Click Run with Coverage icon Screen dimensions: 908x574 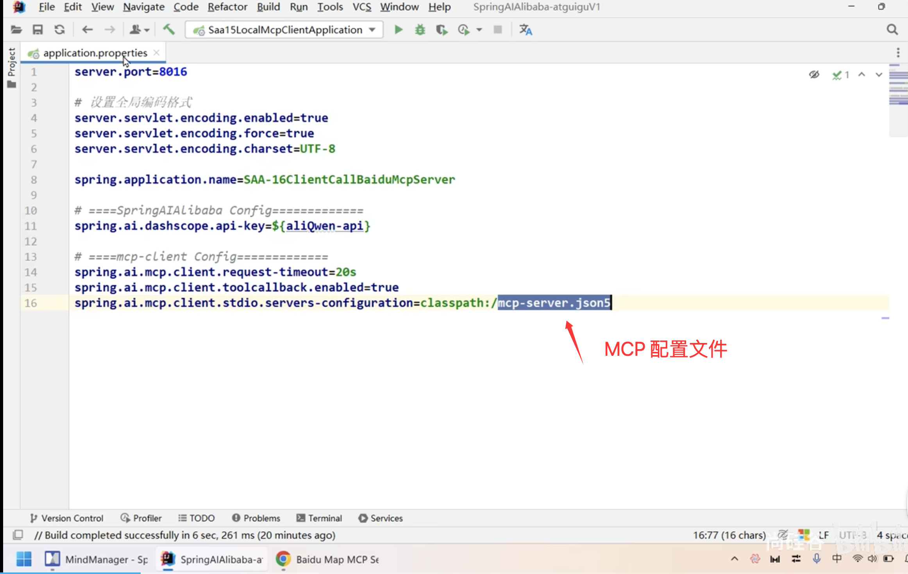tap(441, 30)
